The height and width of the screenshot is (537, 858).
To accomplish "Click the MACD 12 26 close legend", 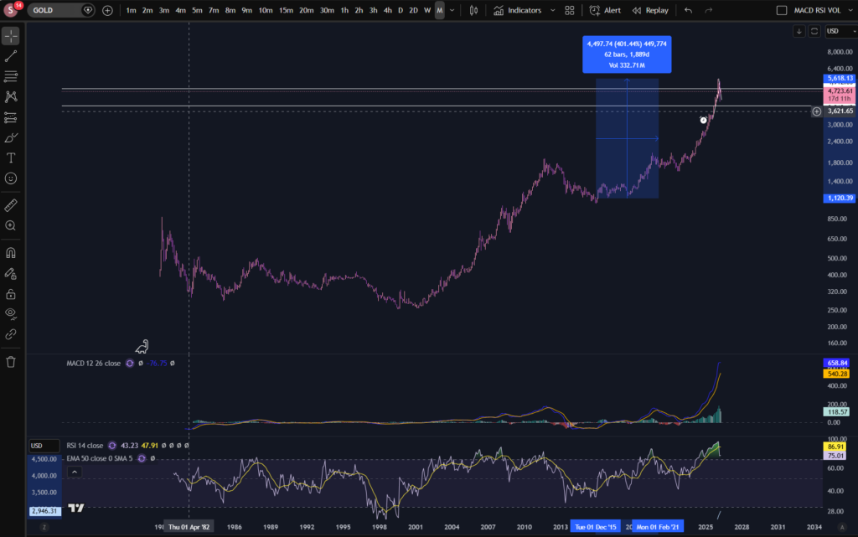I will pyautogui.click(x=93, y=363).
